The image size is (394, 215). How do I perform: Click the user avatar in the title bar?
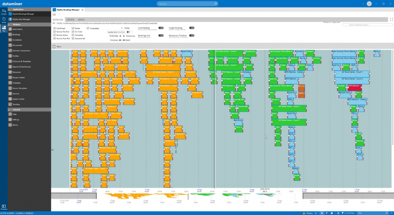(x=369, y=3)
